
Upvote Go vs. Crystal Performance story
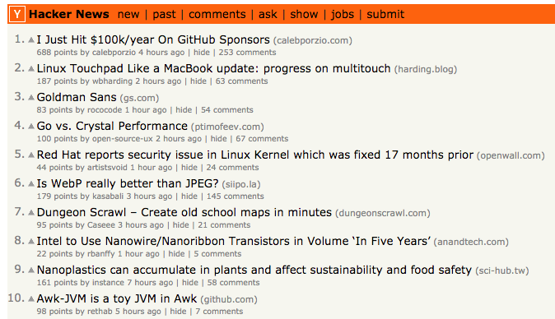[31, 126]
